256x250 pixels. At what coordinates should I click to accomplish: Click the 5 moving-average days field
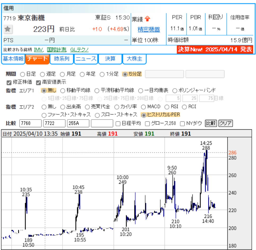click(173, 98)
